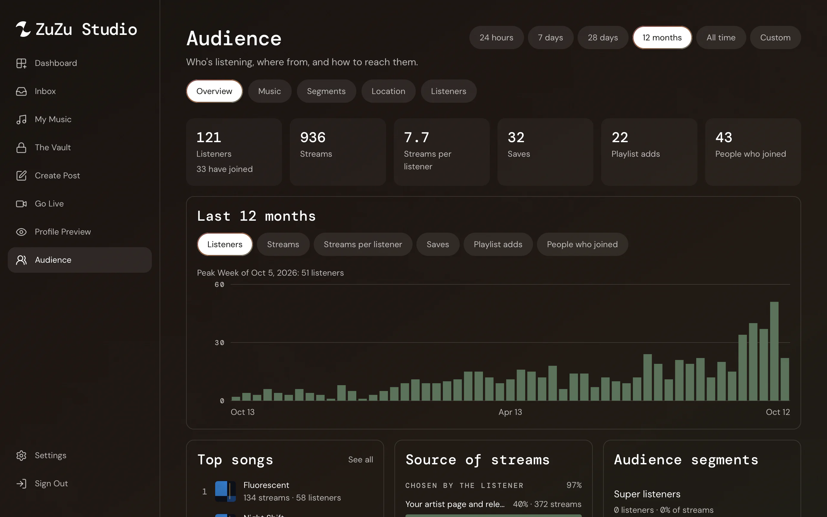Image resolution: width=827 pixels, height=517 pixels.
Task: Open the Location tab
Action: (388, 91)
